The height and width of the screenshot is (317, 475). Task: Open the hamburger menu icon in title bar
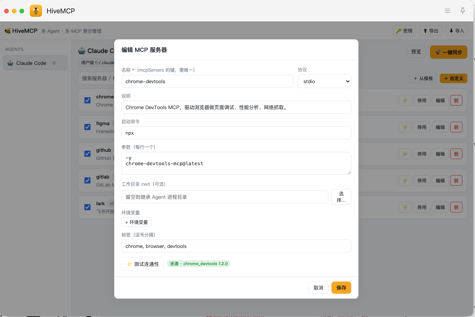coord(448,11)
